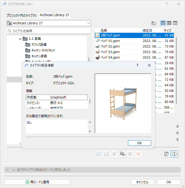
Task: Click the 306 size entry in file list
Action: point(169,107)
